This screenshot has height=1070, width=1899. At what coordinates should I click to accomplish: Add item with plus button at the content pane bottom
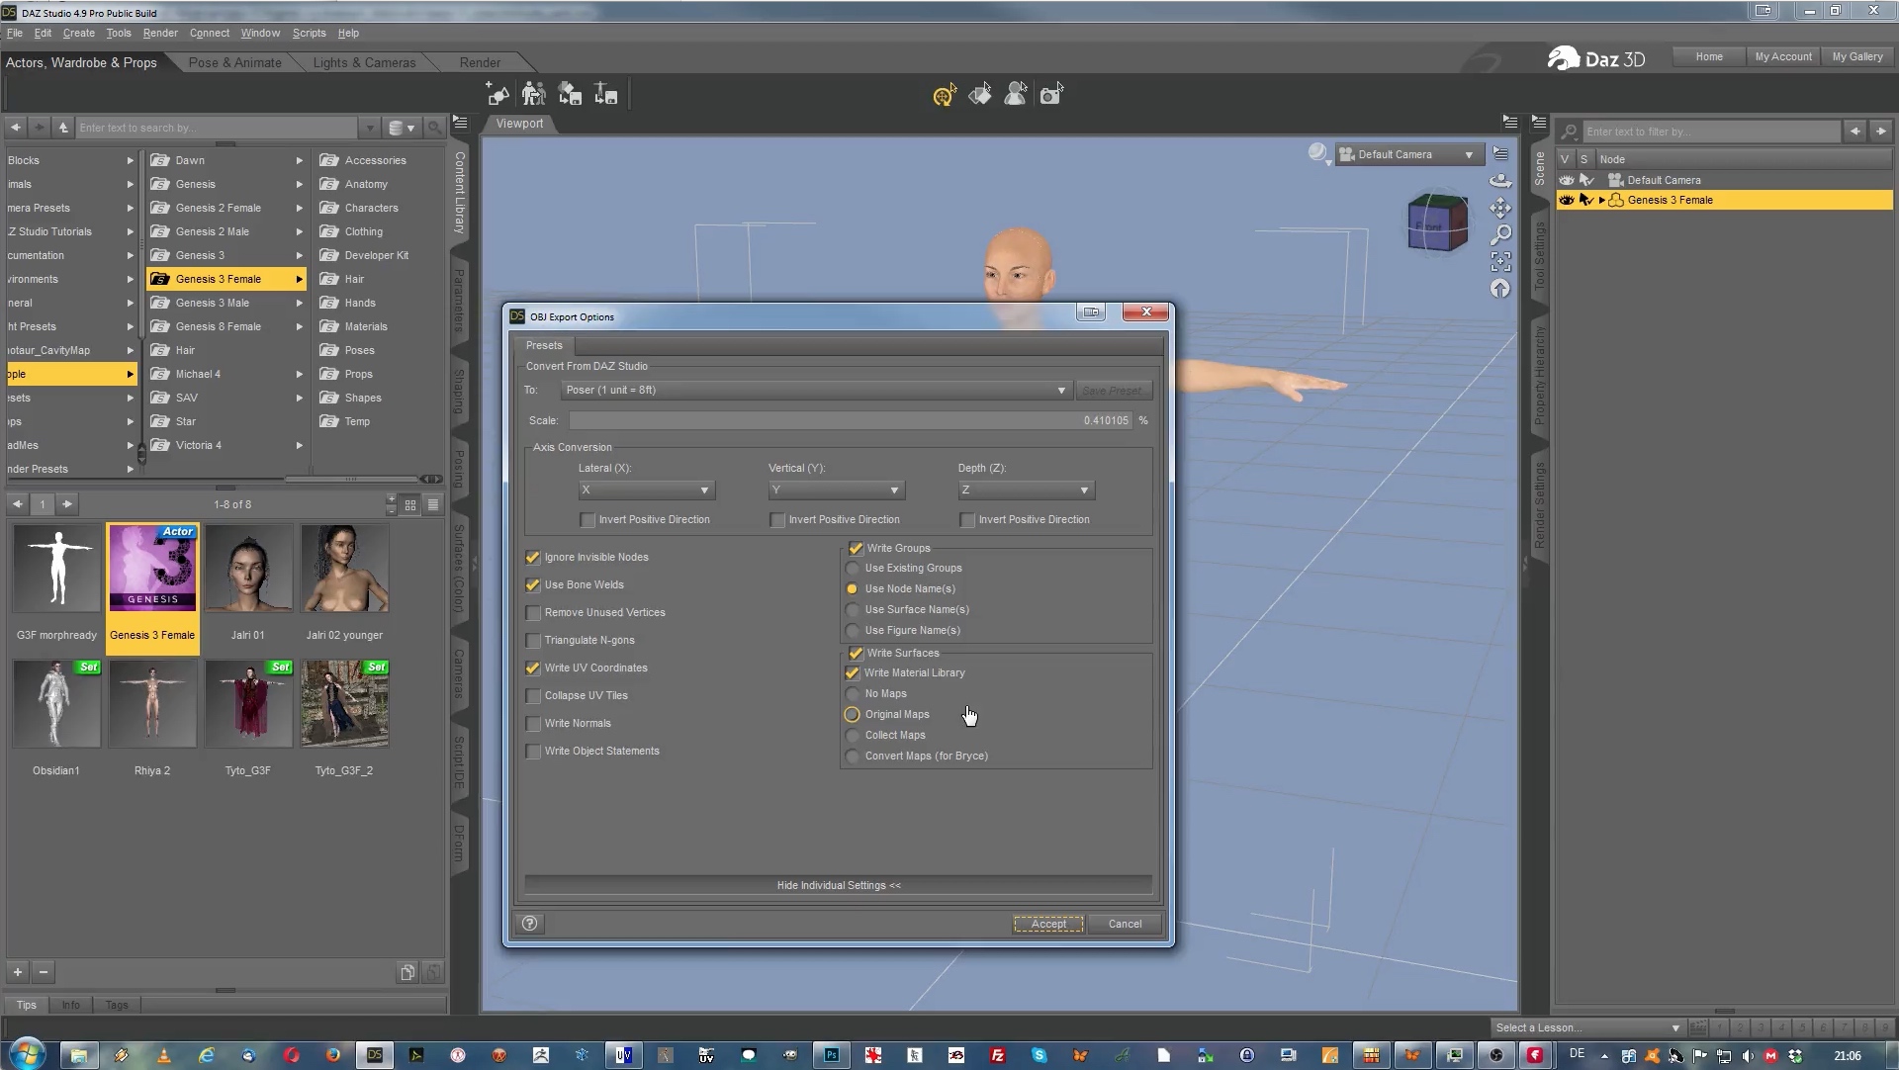tap(18, 972)
